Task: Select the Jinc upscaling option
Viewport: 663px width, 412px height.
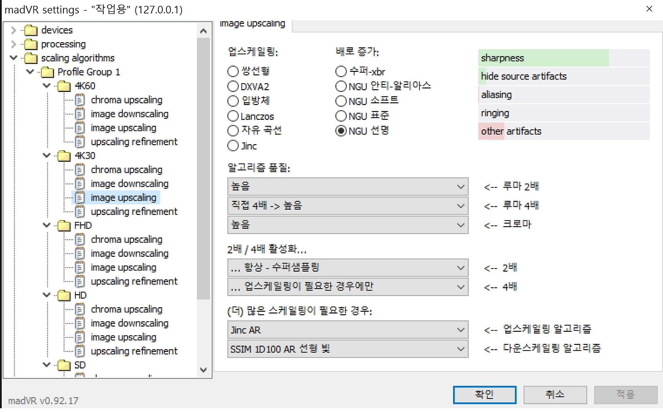Action: pos(233,146)
